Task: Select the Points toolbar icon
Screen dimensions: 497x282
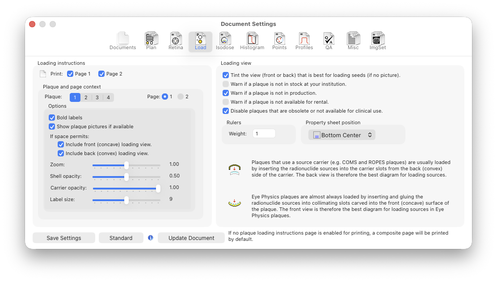Action: click(x=279, y=41)
